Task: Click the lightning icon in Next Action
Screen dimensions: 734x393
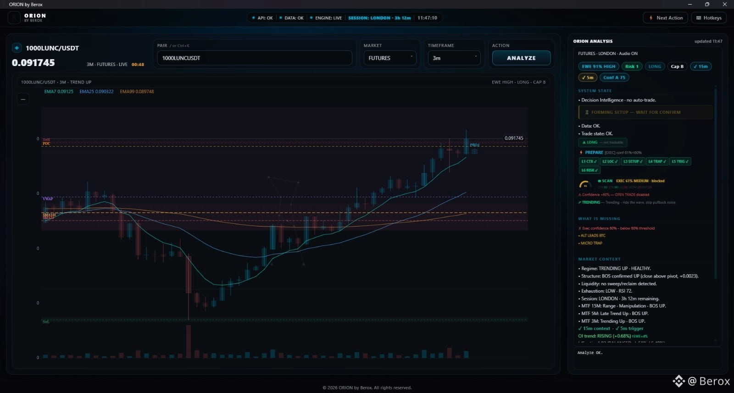Action: [x=651, y=18]
